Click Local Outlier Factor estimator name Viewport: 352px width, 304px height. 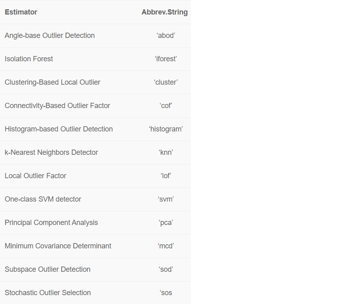(x=35, y=176)
